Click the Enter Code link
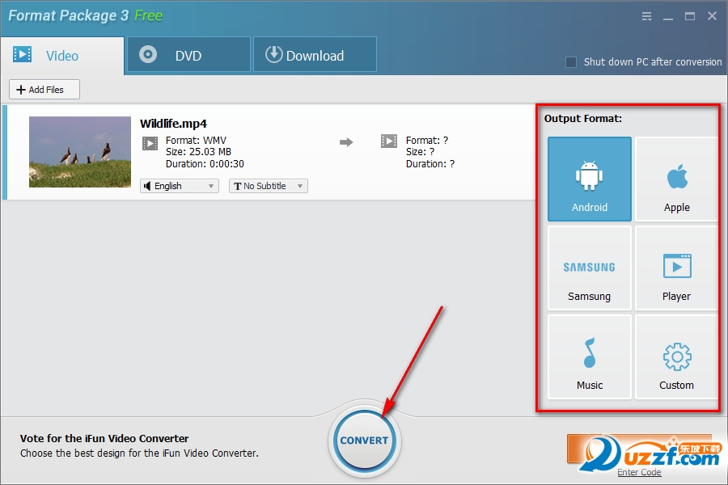728x485 pixels. [639, 472]
